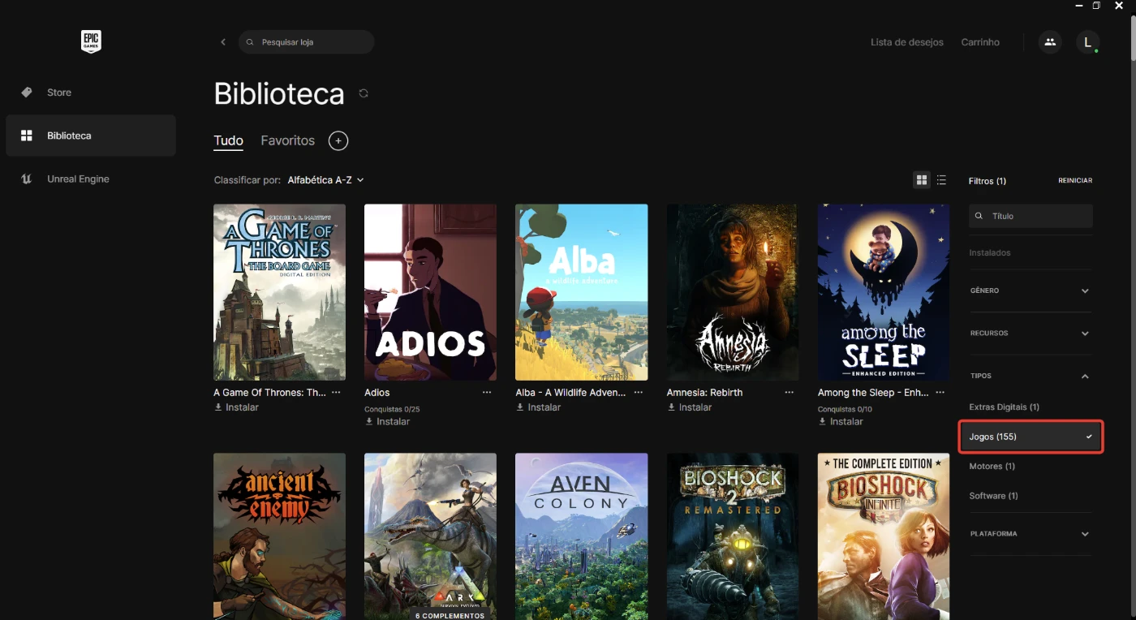Go back with the arrow icon
This screenshot has width=1136, height=620.
pyautogui.click(x=223, y=42)
